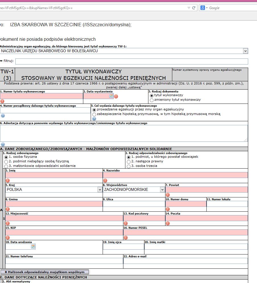Viewport: 257px width, 283px height.
Task: Focus the Numer lokalu input field
Action: pos(227,204)
